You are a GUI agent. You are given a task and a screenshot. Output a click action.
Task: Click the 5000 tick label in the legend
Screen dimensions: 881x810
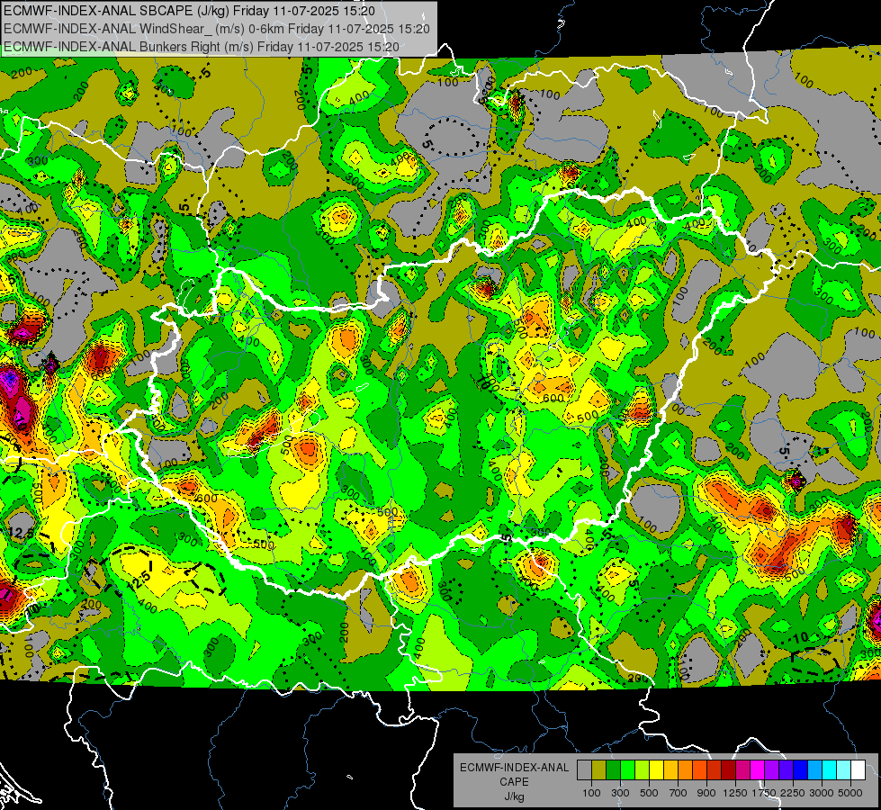point(850,793)
